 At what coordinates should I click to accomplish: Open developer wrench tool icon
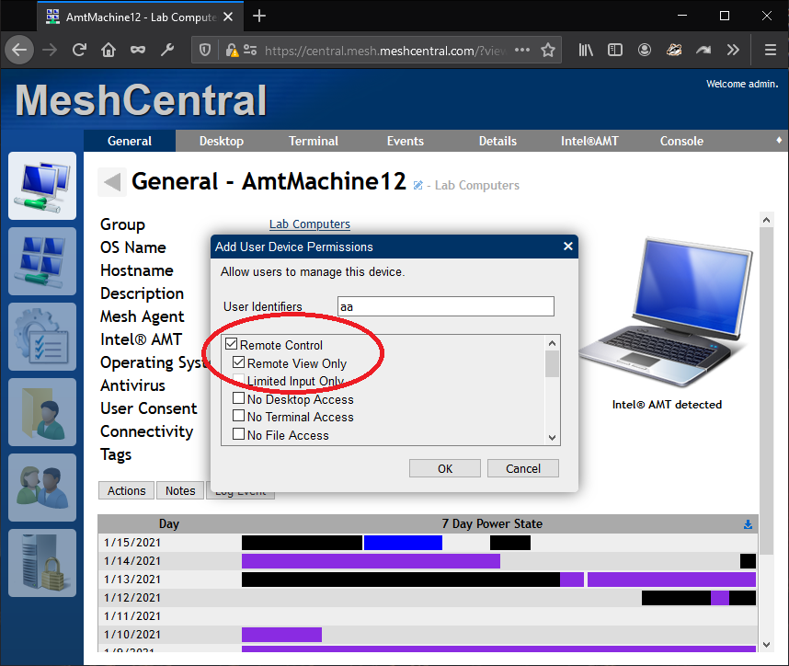167,50
